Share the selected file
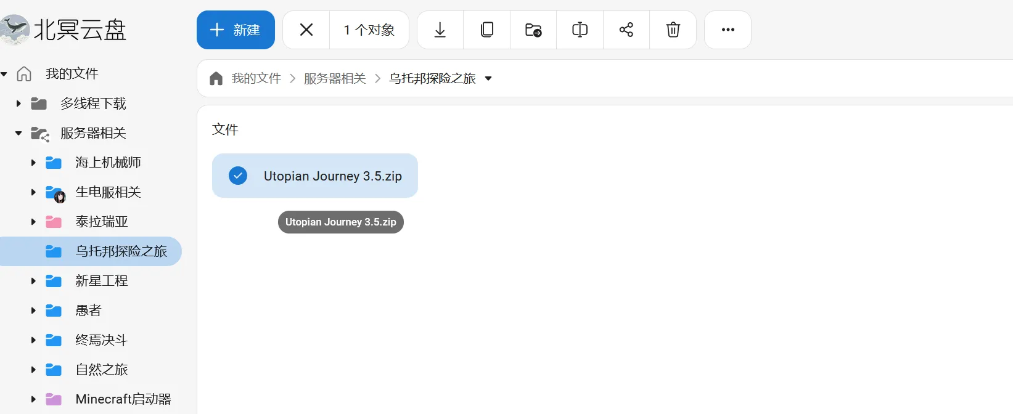This screenshot has height=414, width=1013. 626,30
